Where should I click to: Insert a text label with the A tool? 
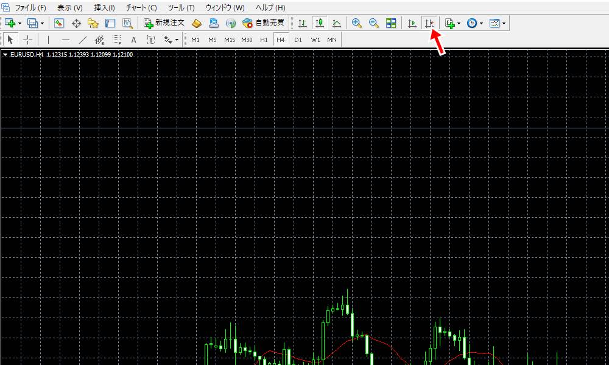pyautogui.click(x=133, y=40)
